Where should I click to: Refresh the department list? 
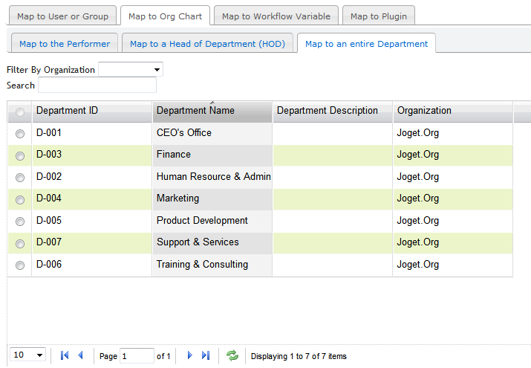pos(232,356)
